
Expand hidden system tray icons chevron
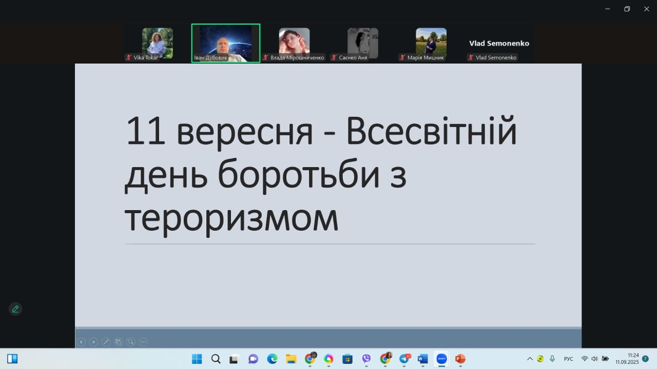[530, 359]
